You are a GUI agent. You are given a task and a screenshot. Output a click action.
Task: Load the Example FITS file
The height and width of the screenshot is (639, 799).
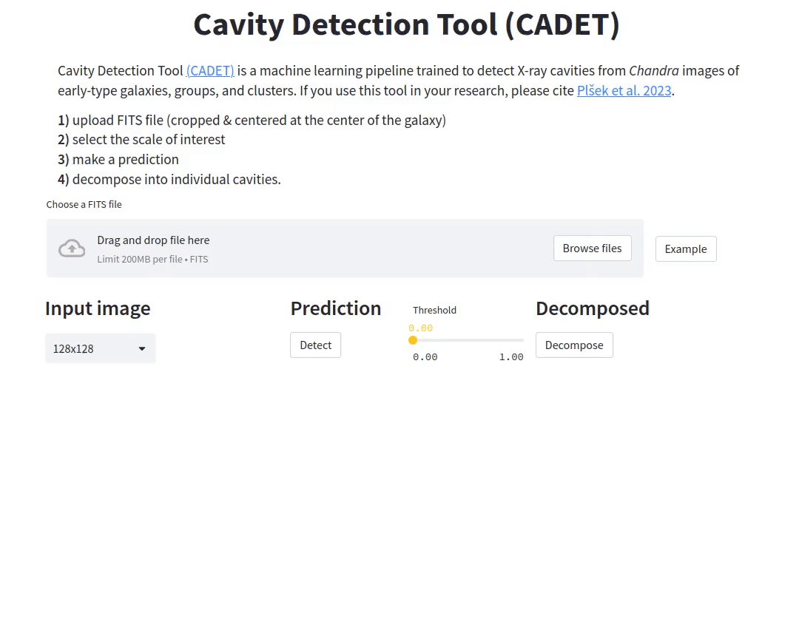click(x=685, y=249)
